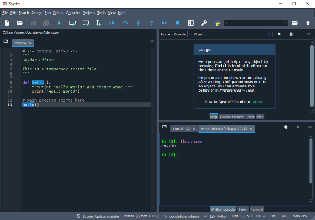Close the temp.py editor tab
The image size is (315, 220).
[30, 43]
